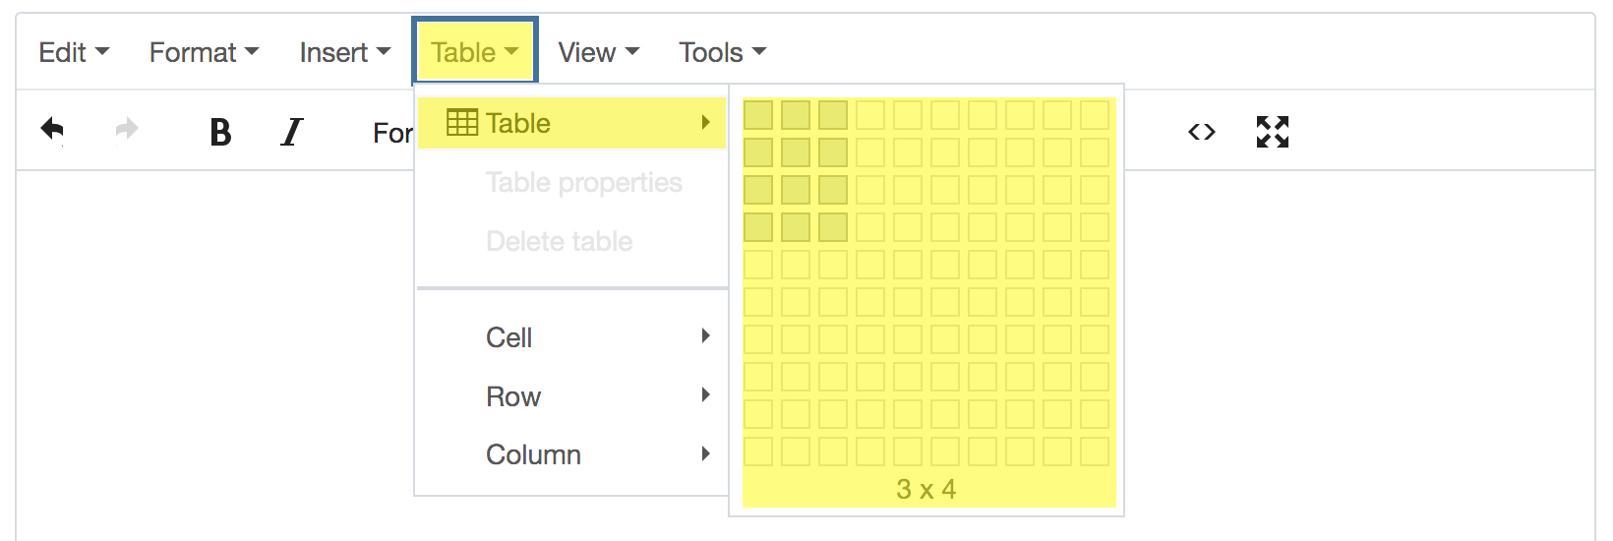This screenshot has width=1613, height=541.
Task: Toggle bold formatting
Action: pyautogui.click(x=220, y=132)
